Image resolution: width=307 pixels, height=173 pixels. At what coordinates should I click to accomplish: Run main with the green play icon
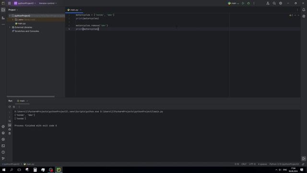click(243, 3)
